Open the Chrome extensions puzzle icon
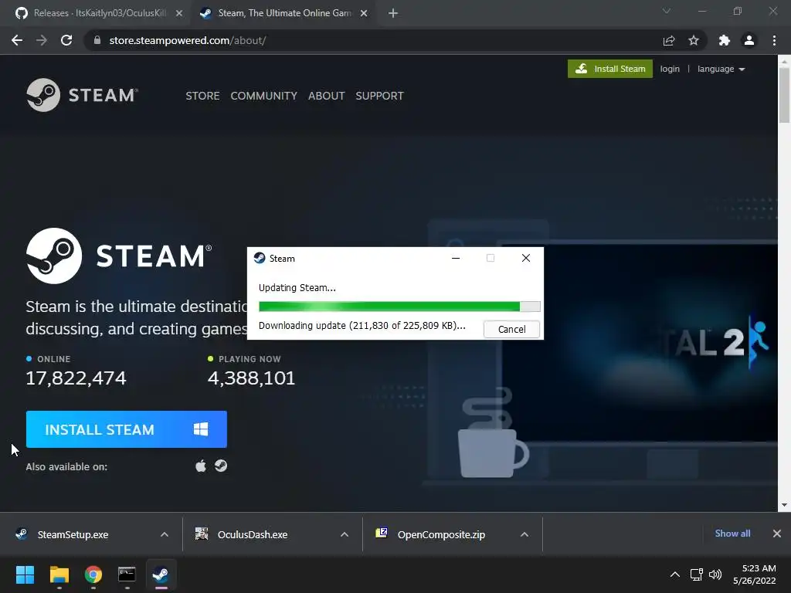 [725, 40]
